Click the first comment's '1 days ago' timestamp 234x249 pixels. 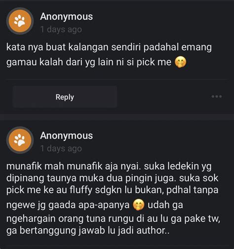point(61,30)
